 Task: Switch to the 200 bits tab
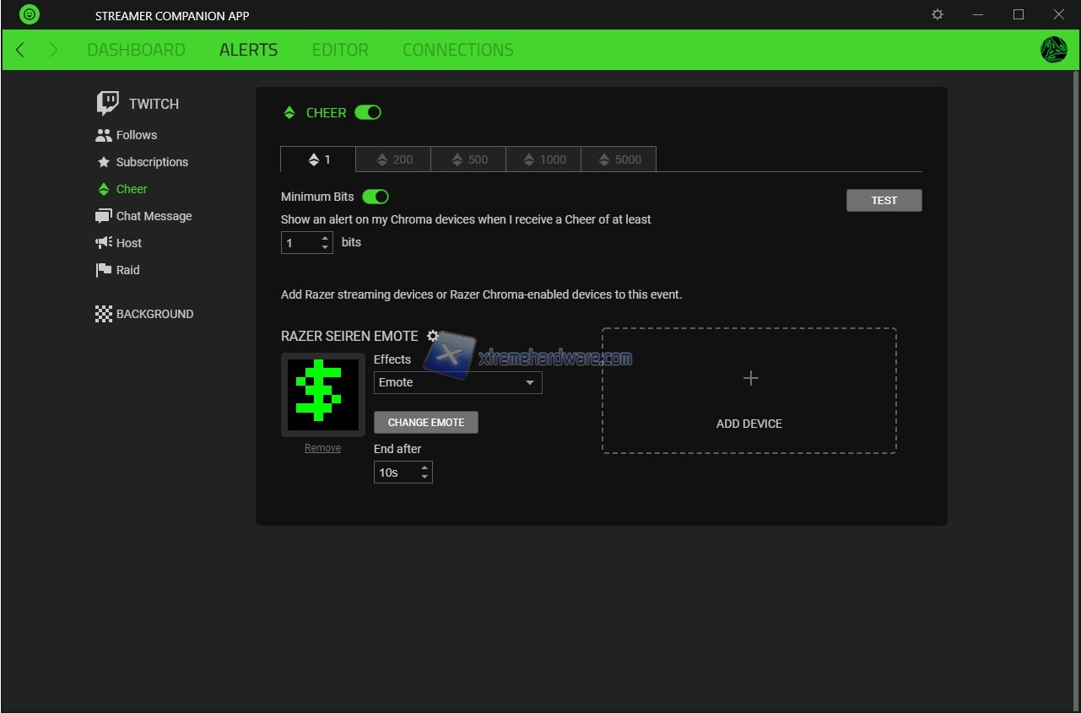pos(393,159)
